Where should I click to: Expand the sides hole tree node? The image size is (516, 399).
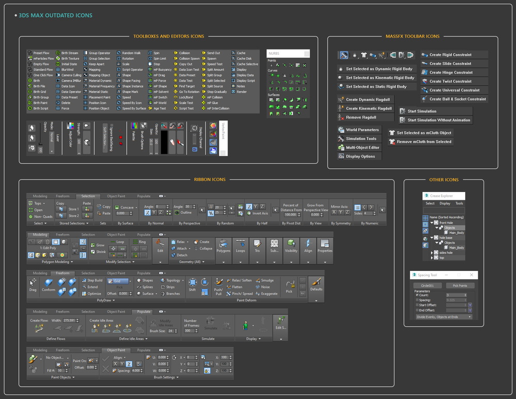pos(432,253)
